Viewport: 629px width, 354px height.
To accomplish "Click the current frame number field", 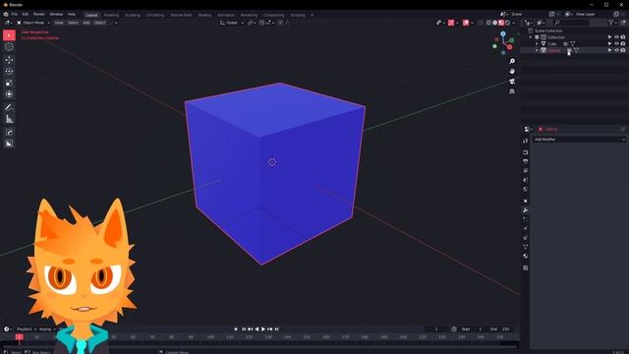I will 436,329.
